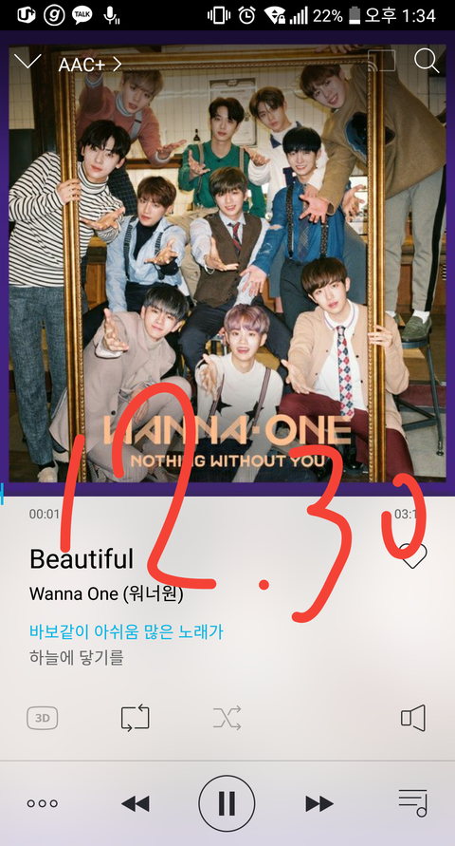Tap the KakaoTalk notification icon
The width and height of the screenshot is (455, 846).
point(82,15)
